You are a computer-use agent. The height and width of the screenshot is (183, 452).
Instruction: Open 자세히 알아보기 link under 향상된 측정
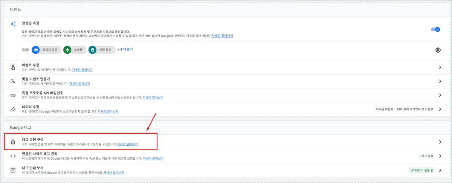coord(222,36)
